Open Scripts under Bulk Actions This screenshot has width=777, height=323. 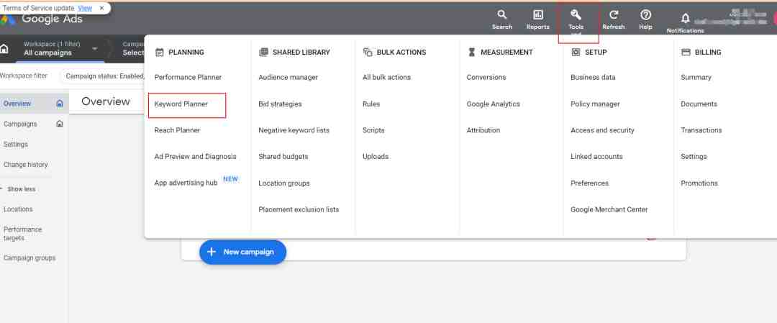click(x=373, y=130)
